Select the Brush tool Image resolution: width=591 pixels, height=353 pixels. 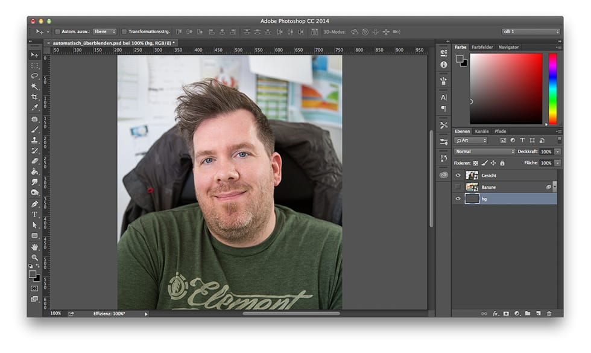click(34, 130)
